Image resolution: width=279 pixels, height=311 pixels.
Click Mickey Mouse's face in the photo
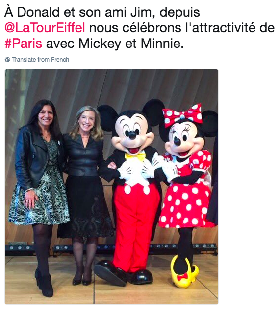coord(132,135)
